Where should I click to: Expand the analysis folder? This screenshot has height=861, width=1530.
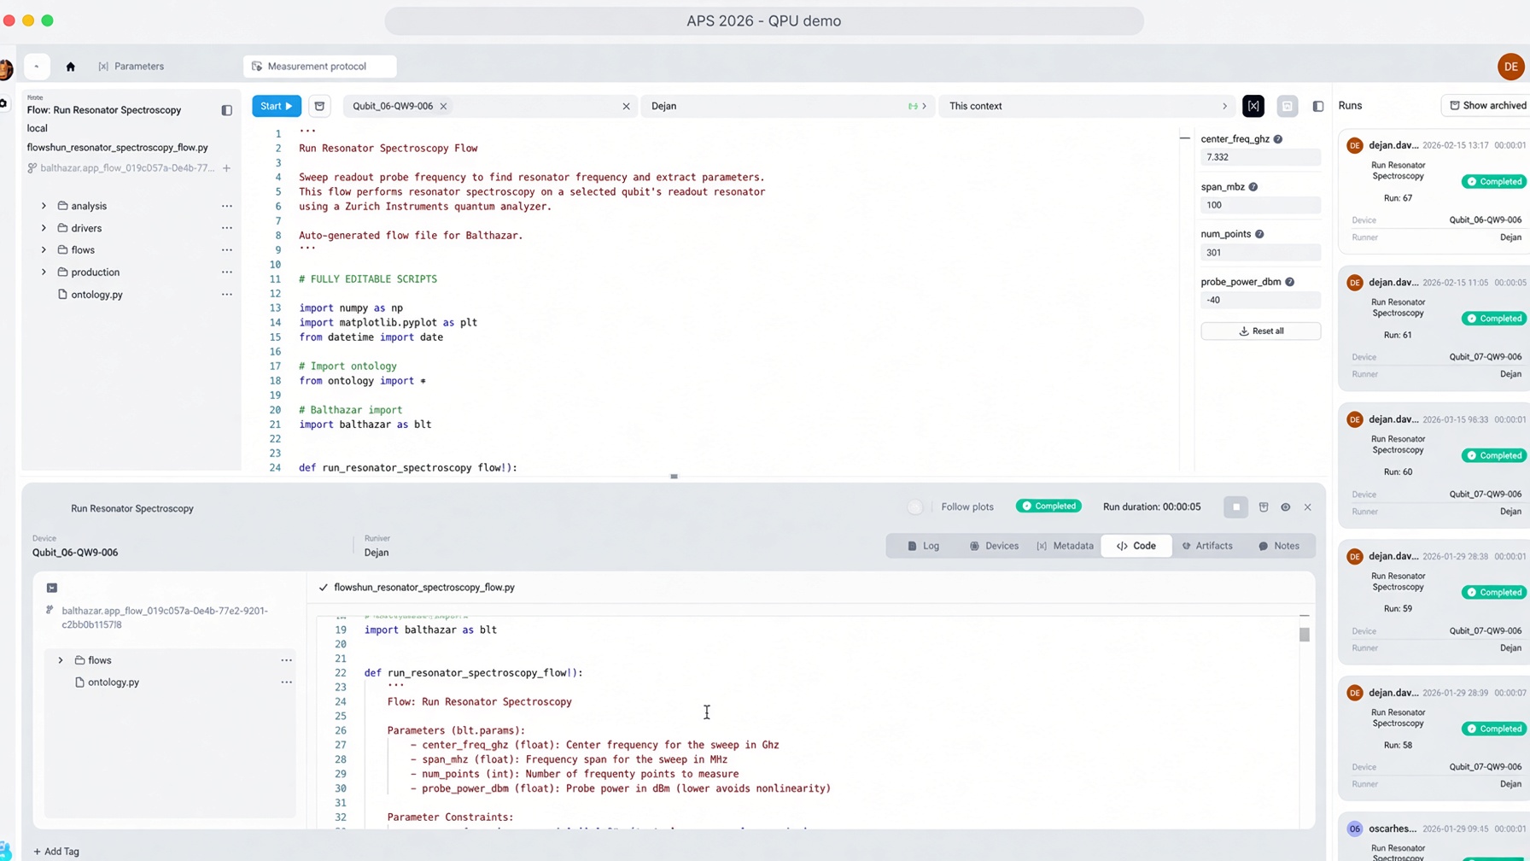pos(44,206)
